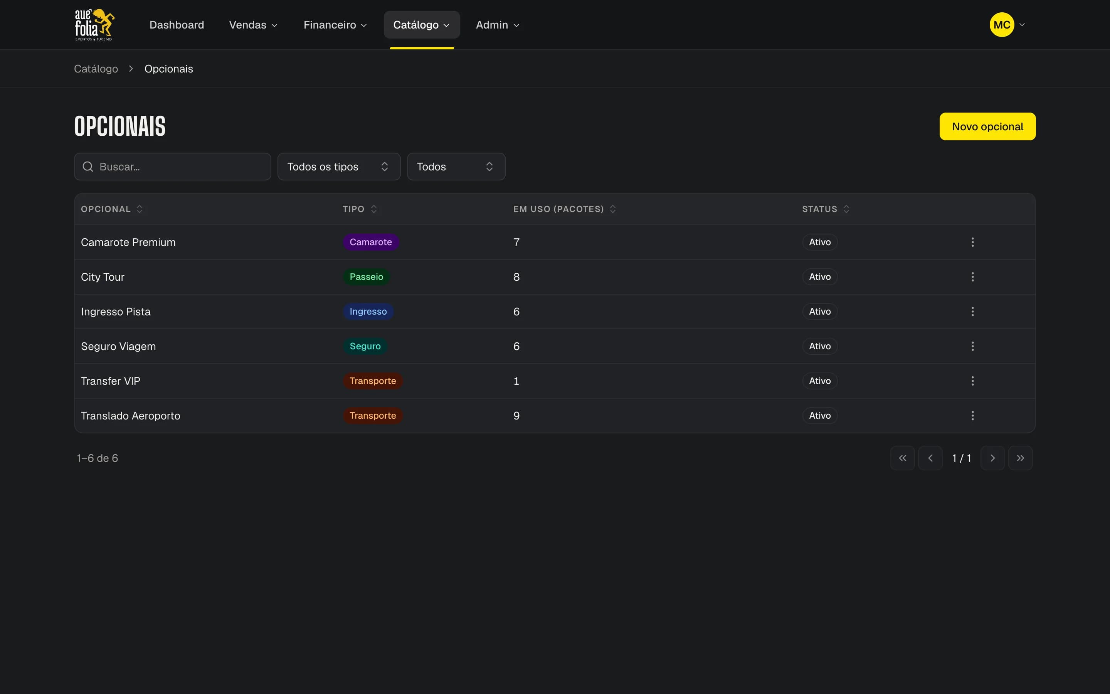This screenshot has width=1110, height=694.
Task: Go to next page arrow
Action: pyautogui.click(x=992, y=458)
